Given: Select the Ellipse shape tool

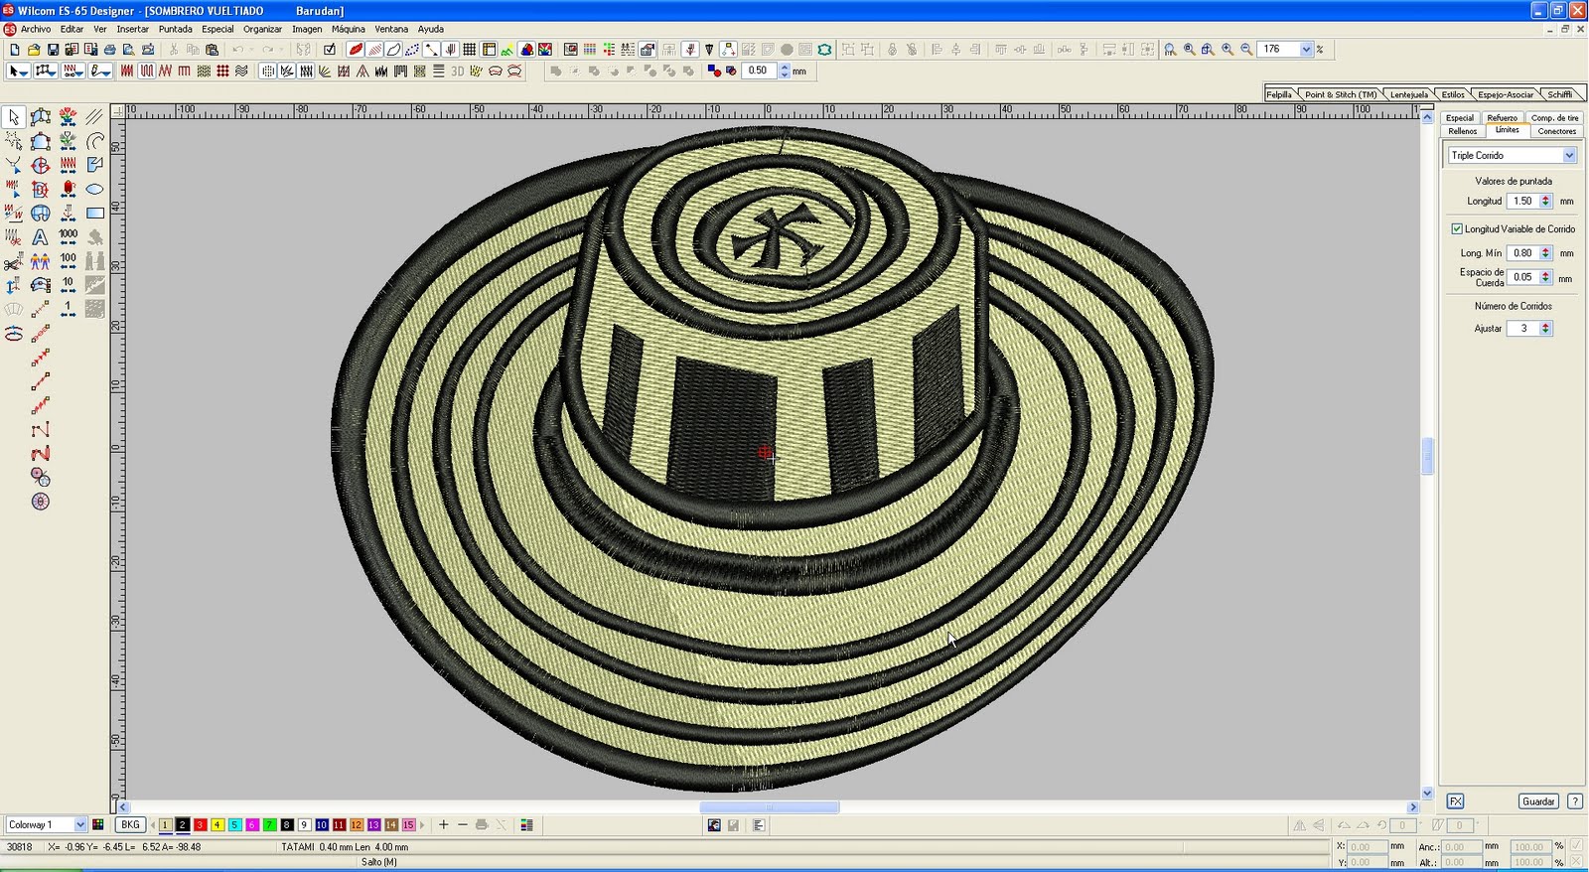Looking at the screenshot, I should (95, 190).
